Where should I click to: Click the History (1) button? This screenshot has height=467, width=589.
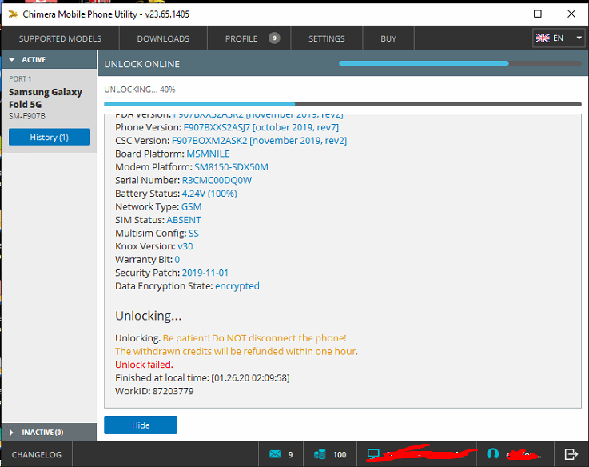(49, 137)
